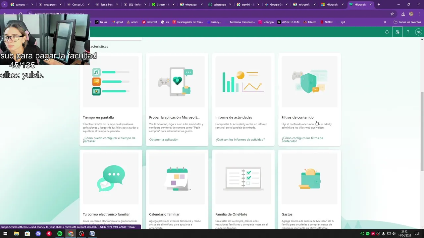Open Todos los favoritos folder
The image size is (424, 238).
(407, 22)
